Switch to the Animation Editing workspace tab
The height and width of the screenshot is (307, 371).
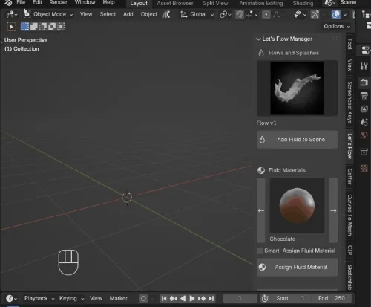pos(261,3)
